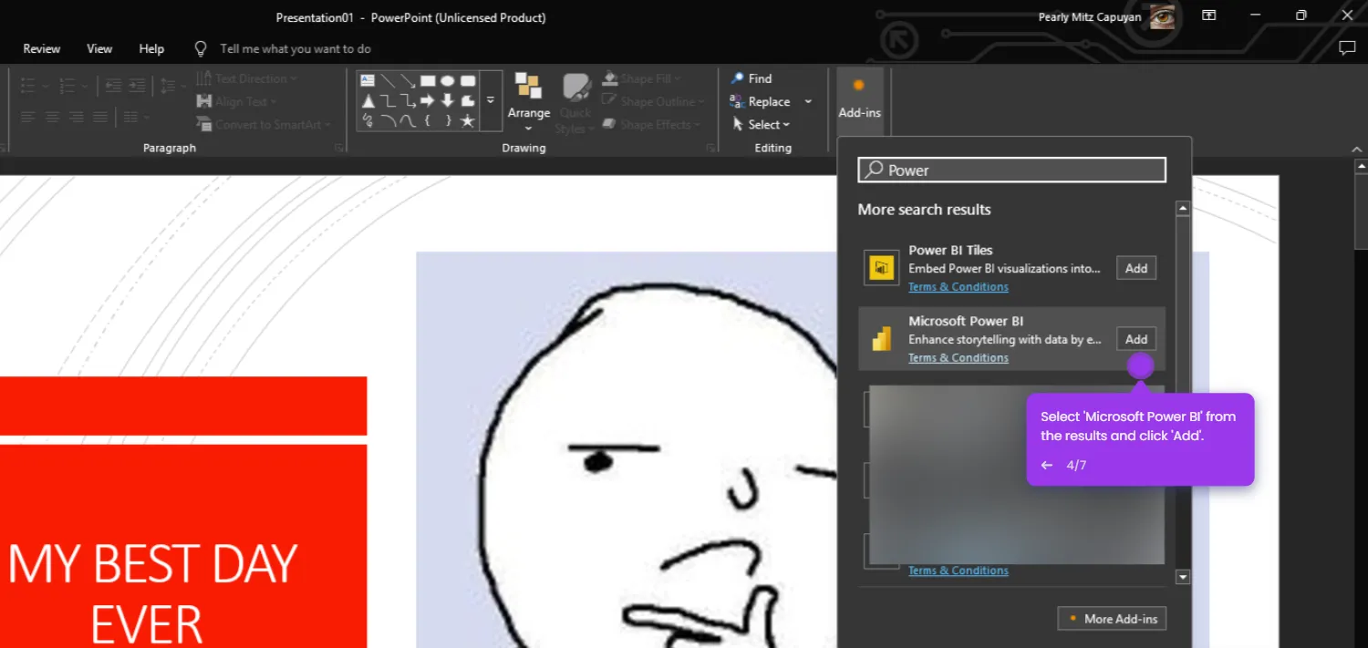Open the Review tab
Image resolution: width=1368 pixels, height=648 pixels.
click(42, 48)
